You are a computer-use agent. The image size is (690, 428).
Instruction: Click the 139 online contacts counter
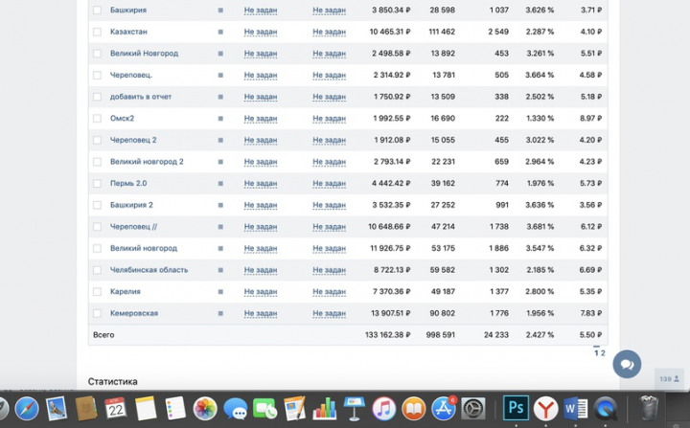tap(669, 379)
